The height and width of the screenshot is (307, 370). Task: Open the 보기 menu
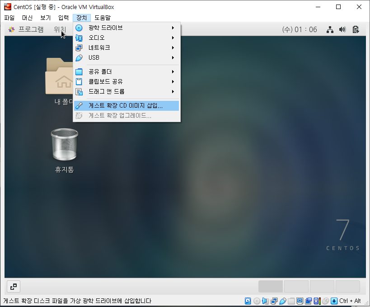pos(46,18)
